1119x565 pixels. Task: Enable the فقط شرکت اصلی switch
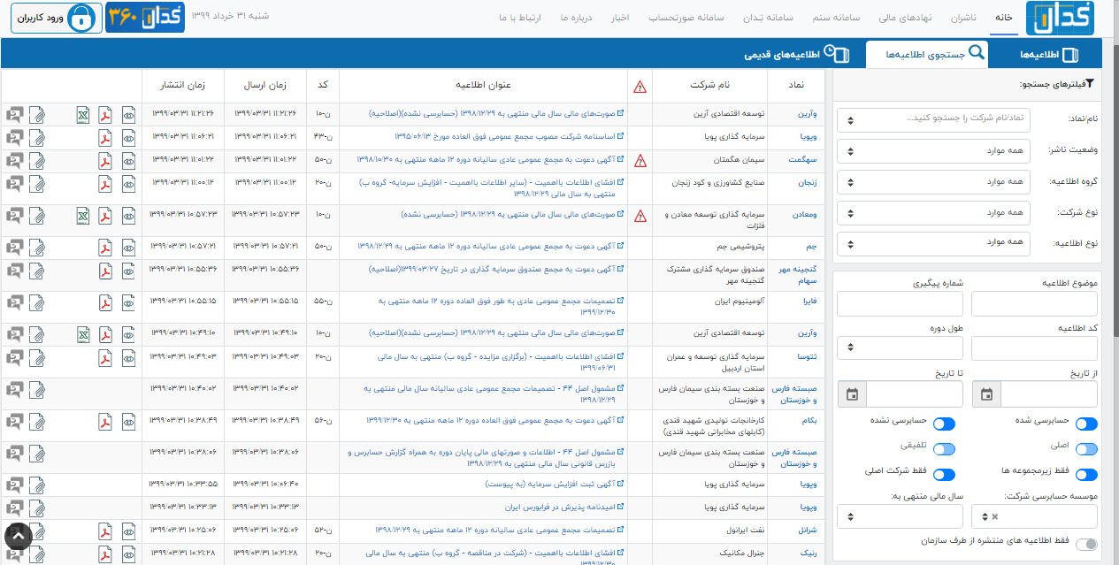944,475
